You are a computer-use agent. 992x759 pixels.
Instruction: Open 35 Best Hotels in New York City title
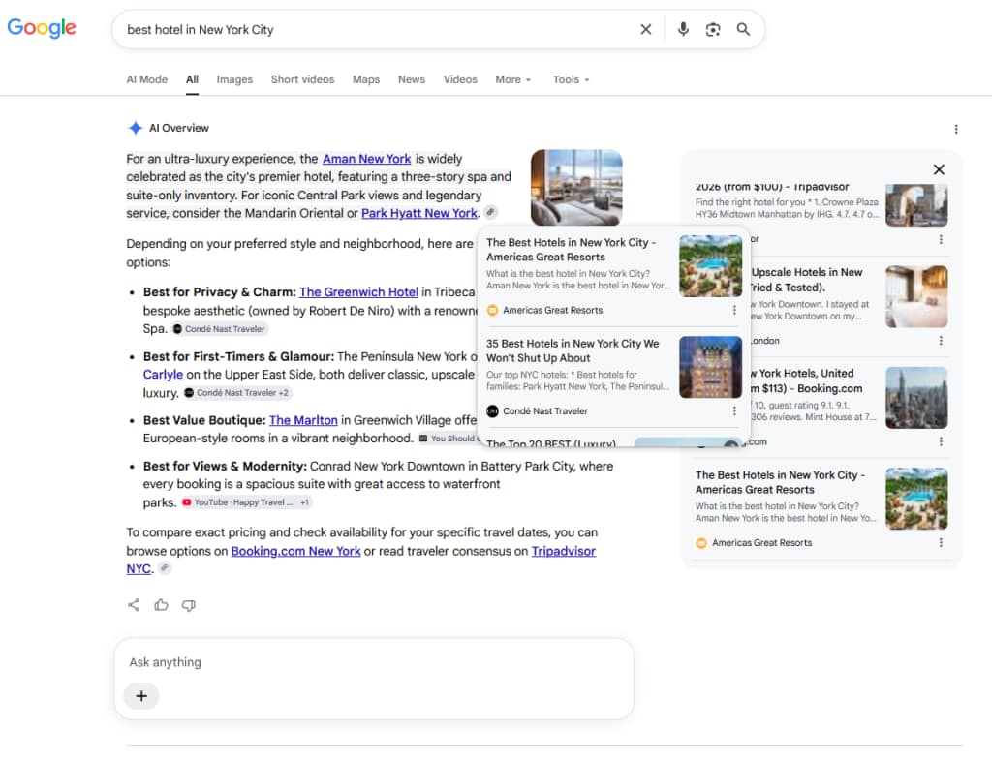tap(573, 350)
